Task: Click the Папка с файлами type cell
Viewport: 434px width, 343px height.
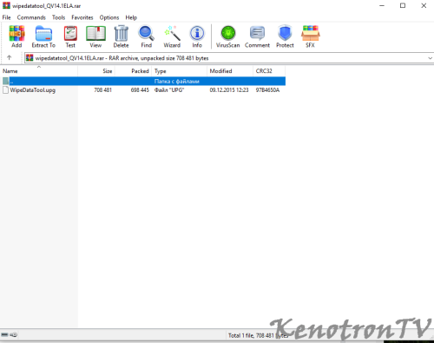Action: tap(176, 81)
